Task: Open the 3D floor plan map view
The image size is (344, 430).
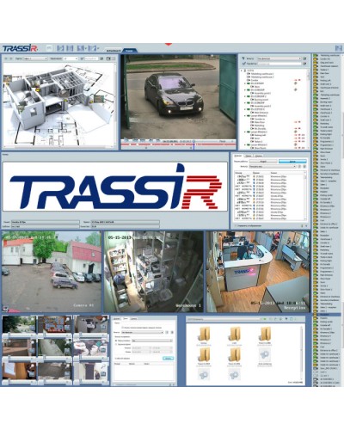Action: point(58,104)
